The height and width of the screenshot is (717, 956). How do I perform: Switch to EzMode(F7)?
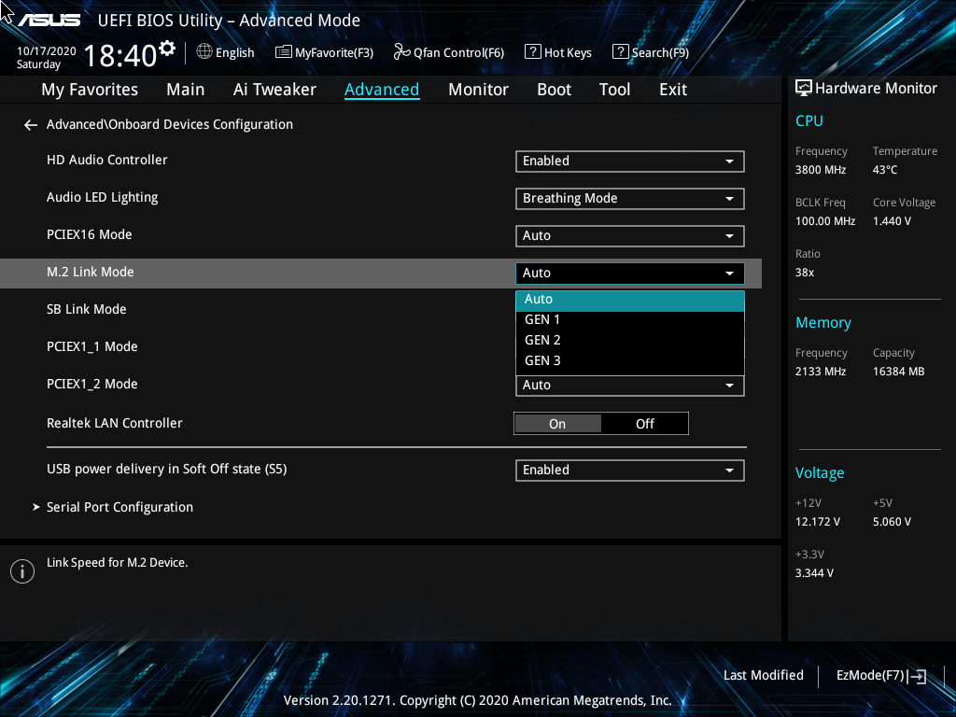tap(881, 676)
